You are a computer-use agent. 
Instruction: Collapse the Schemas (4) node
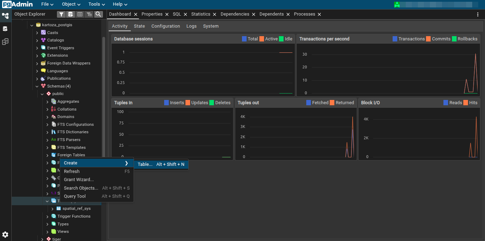tap(37, 86)
